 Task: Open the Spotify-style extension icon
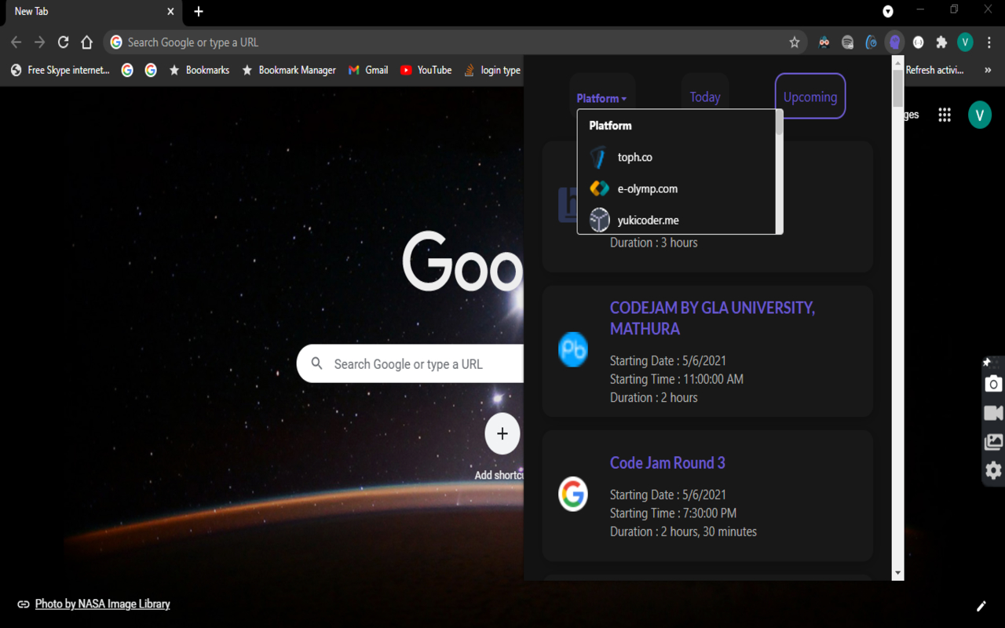847,42
